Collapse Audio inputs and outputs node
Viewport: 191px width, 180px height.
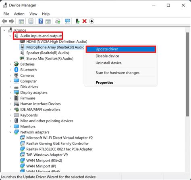[10, 36]
